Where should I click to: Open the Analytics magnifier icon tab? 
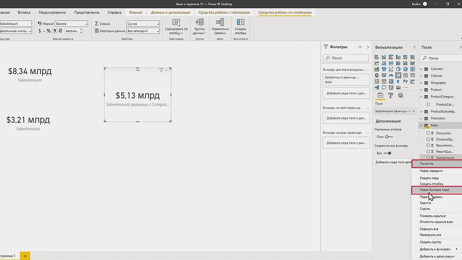tap(400, 95)
